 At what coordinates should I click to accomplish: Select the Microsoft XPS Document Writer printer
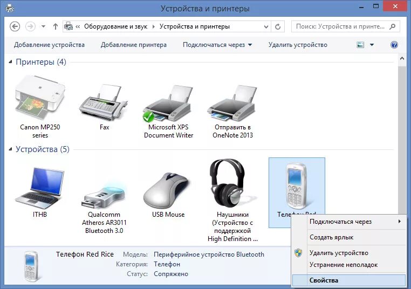(x=168, y=104)
